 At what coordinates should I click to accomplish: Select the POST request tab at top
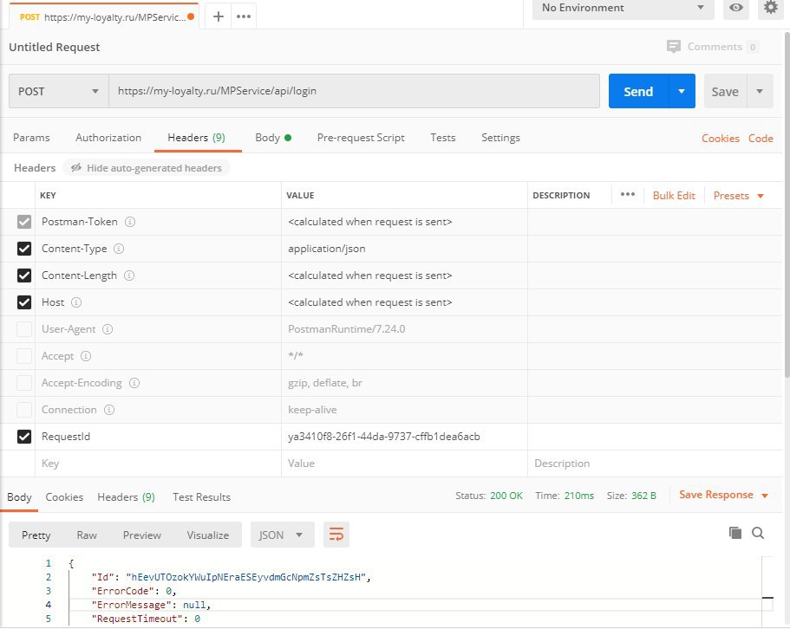click(104, 16)
